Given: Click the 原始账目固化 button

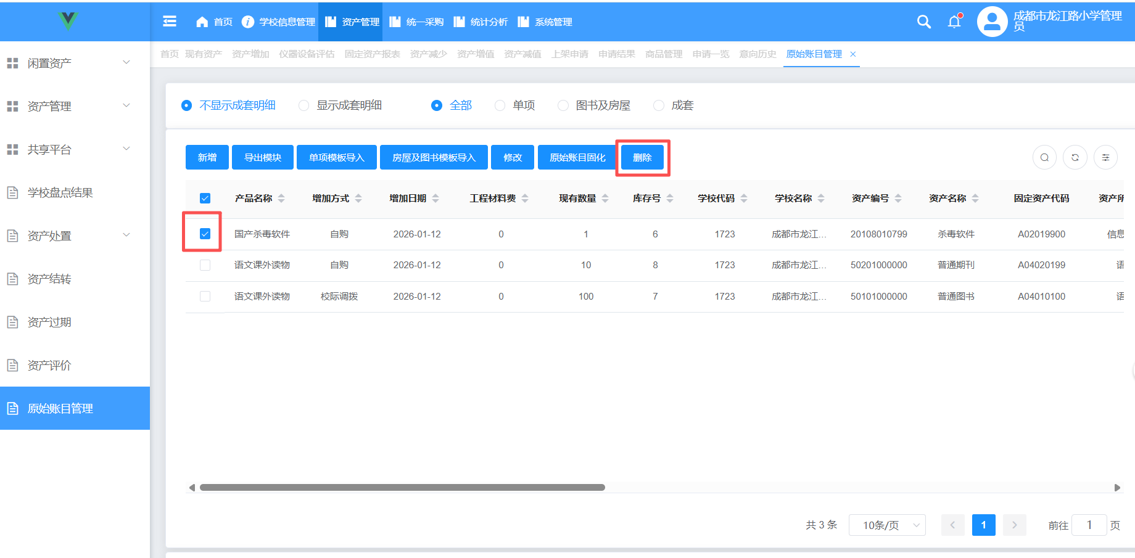Looking at the screenshot, I should point(577,158).
